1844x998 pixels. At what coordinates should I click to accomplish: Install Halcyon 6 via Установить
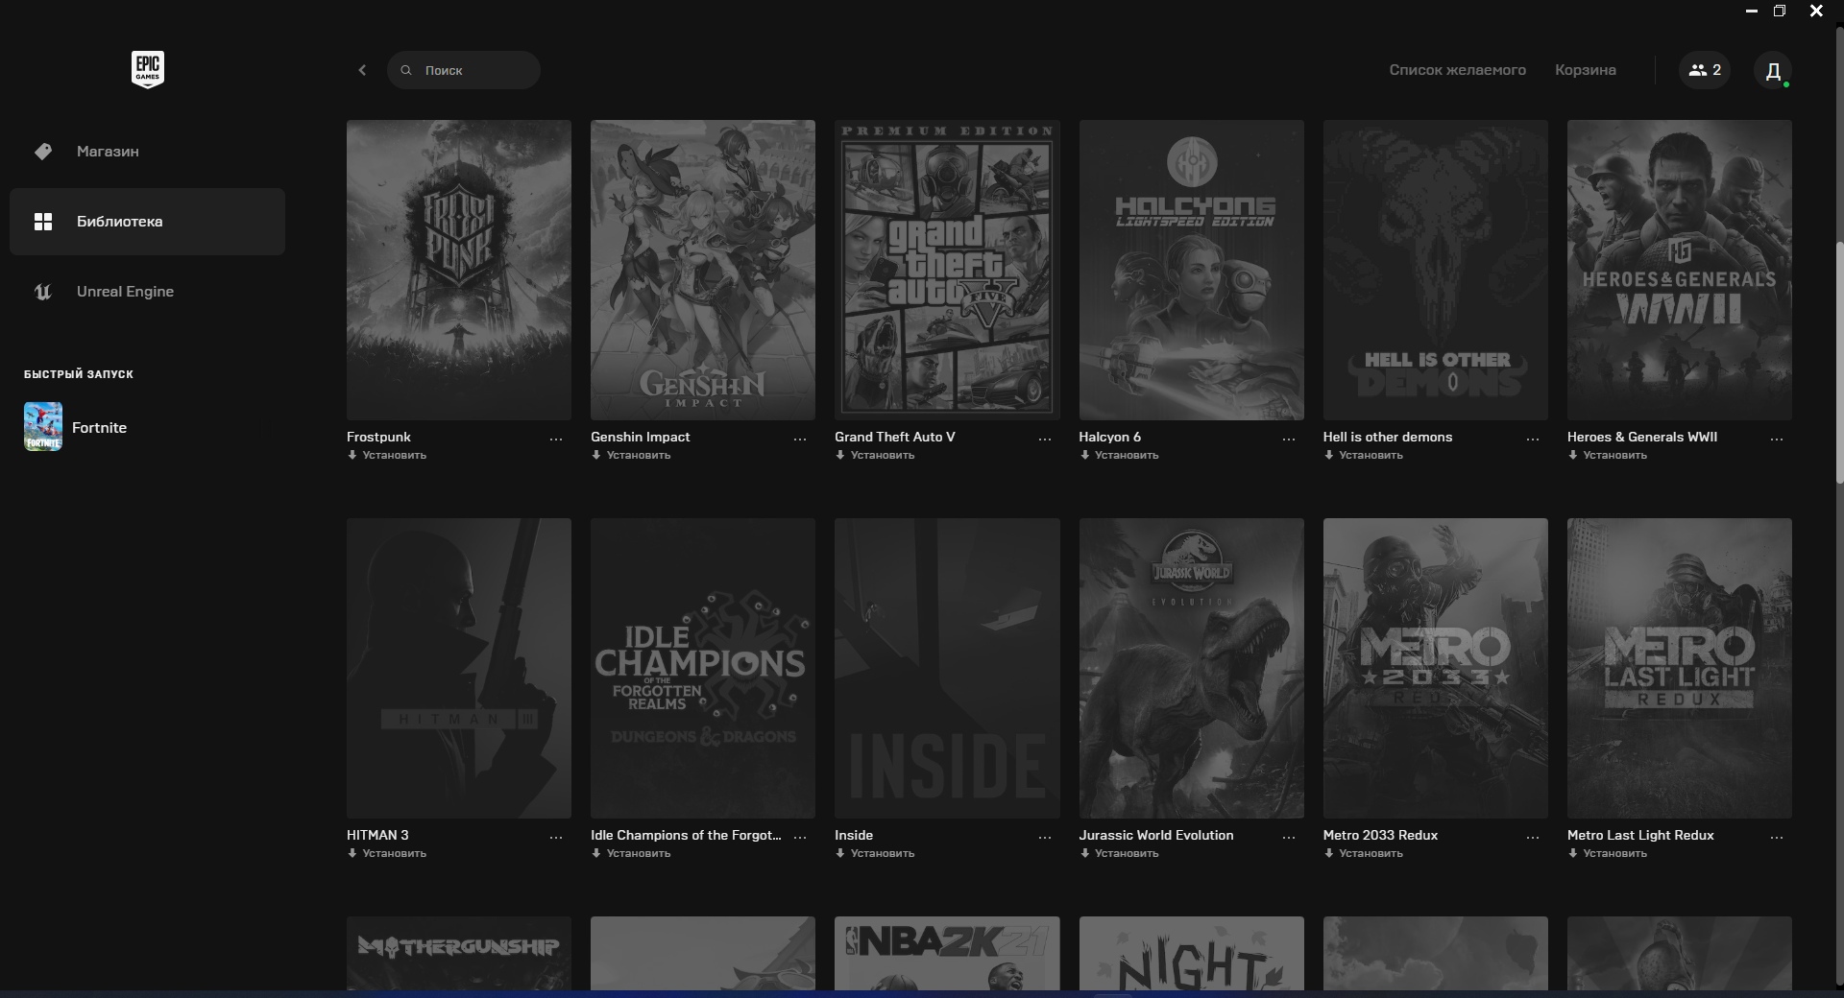click(1126, 455)
